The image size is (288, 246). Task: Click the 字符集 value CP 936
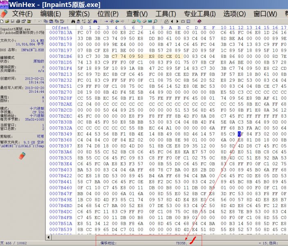[x=38, y=112]
